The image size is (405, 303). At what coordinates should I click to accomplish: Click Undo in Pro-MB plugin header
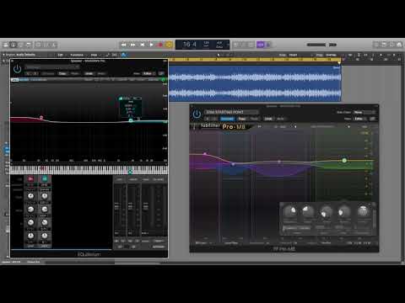tap(268, 119)
